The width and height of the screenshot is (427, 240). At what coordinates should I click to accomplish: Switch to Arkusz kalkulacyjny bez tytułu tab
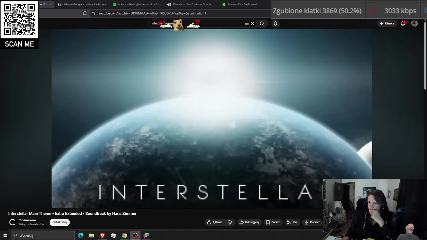pyautogui.click(x=137, y=4)
